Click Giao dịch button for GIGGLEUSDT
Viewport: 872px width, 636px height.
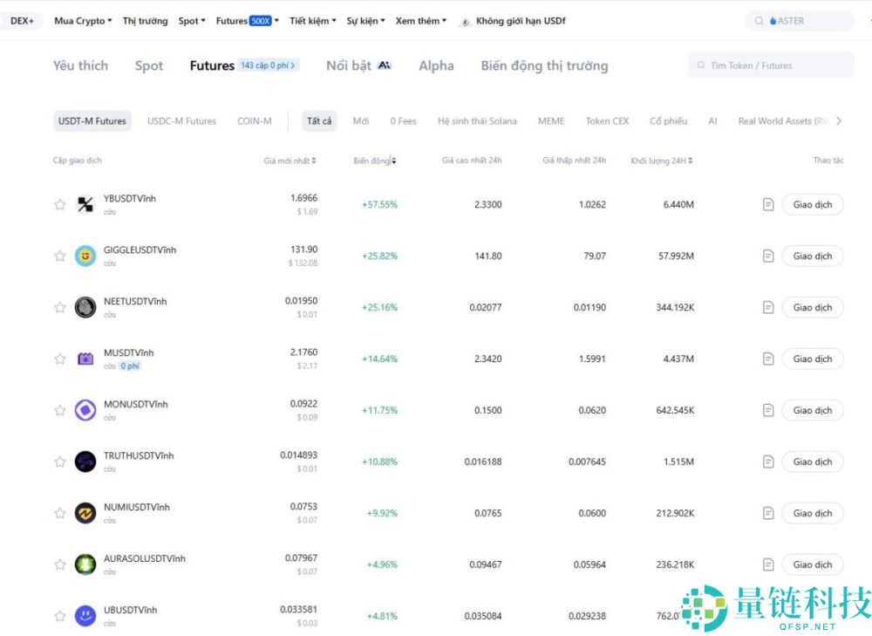(x=812, y=256)
